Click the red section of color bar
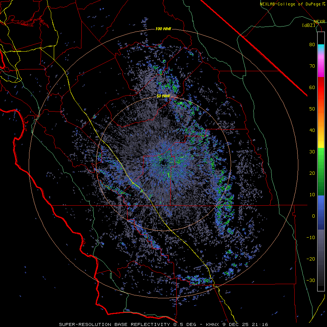 click(321, 88)
